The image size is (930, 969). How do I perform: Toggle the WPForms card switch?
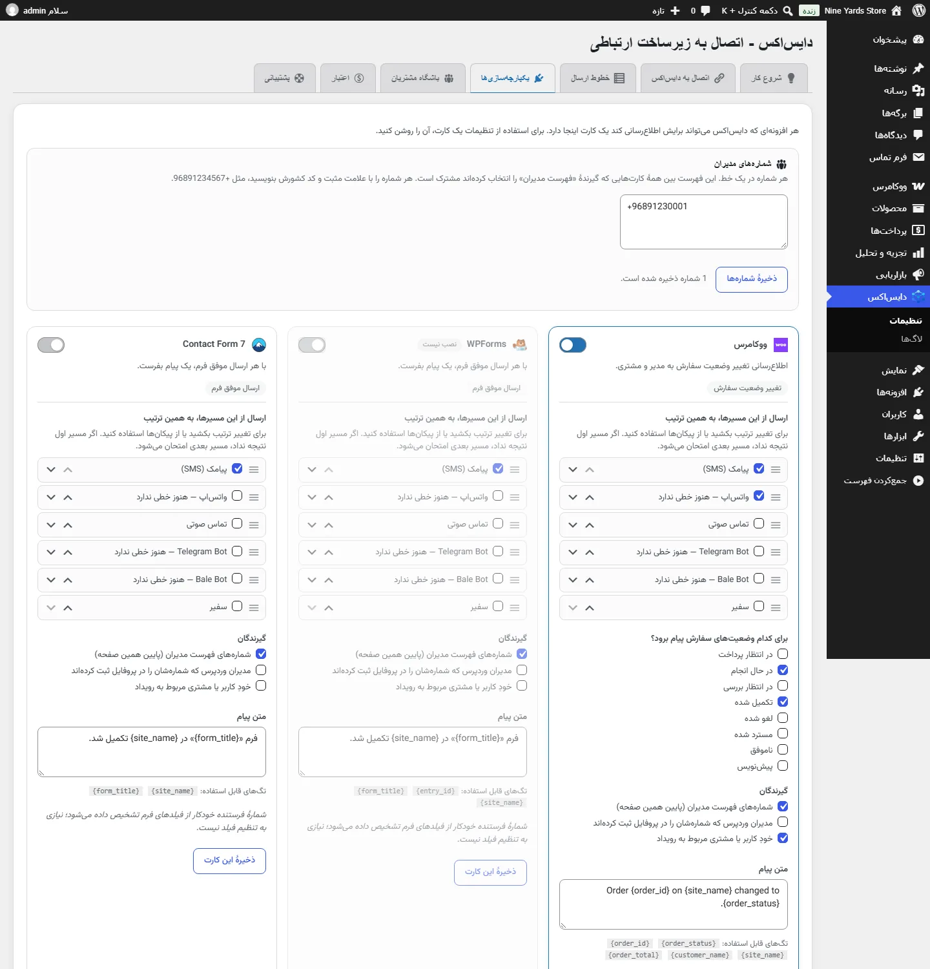(312, 345)
